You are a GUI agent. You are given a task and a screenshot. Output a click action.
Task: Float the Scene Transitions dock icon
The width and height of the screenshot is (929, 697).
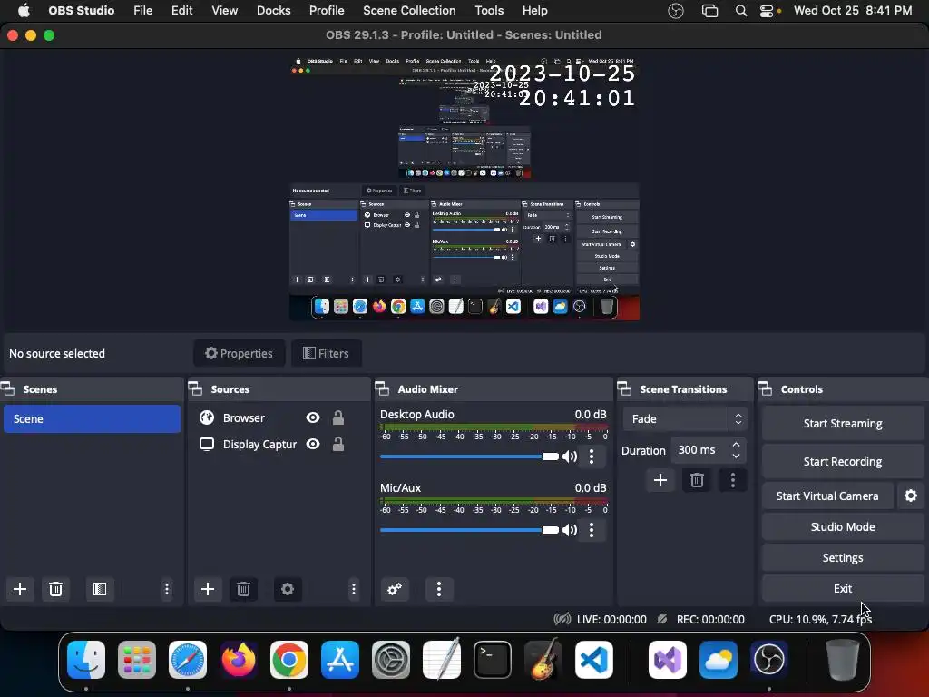point(624,389)
